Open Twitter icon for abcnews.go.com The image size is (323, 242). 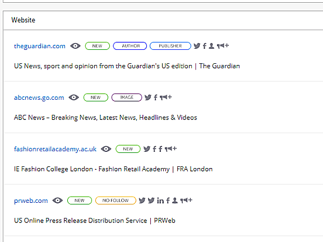click(148, 97)
